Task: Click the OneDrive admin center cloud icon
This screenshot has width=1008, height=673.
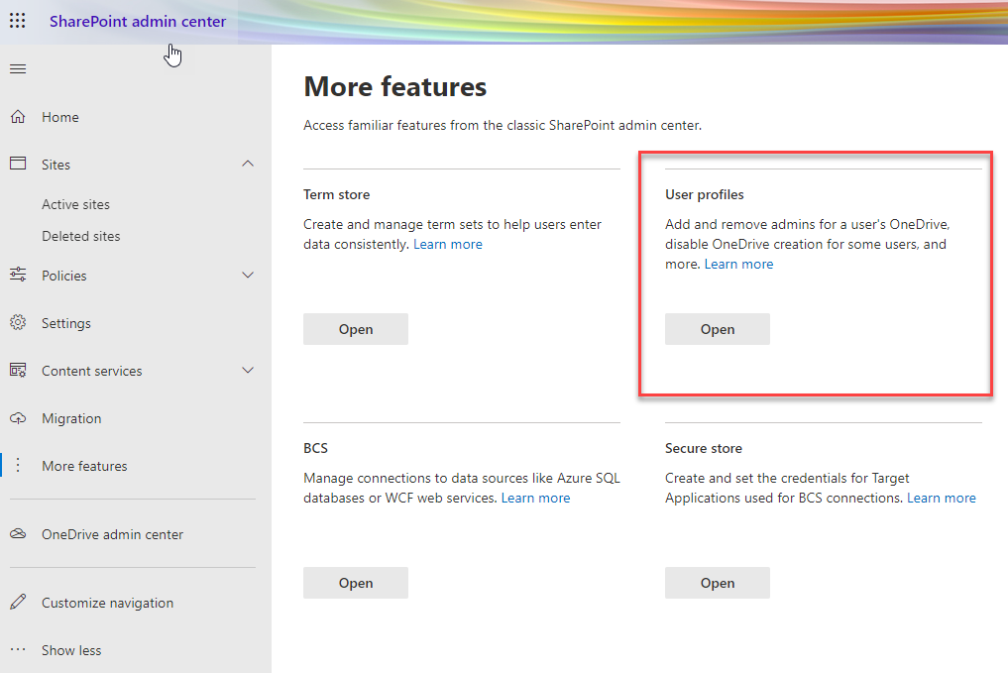Action: pyautogui.click(x=18, y=534)
